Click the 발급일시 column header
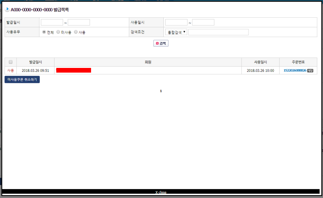This screenshot has height=198, width=323. tap(35, 62)
